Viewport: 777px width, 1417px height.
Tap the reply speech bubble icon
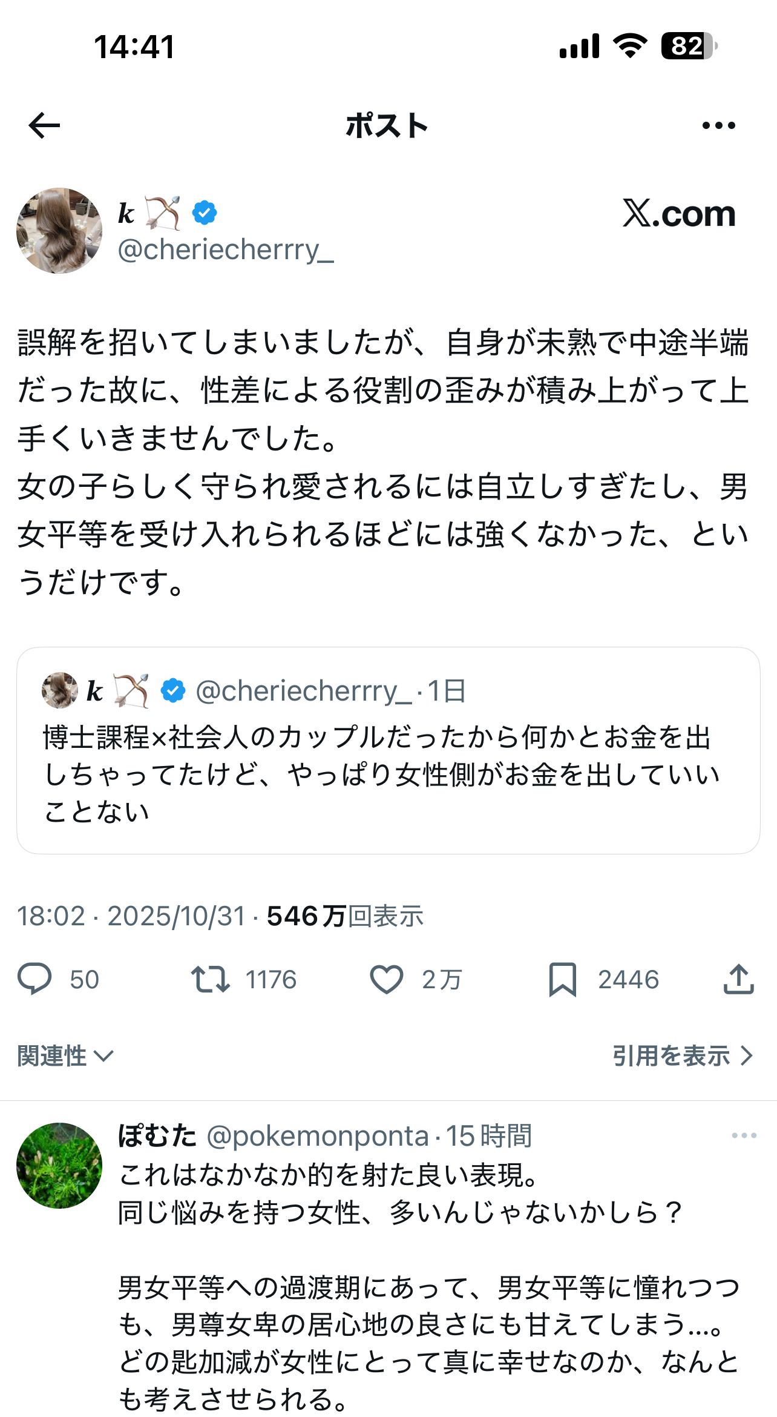pyautogui.click(x=34, y=979)
